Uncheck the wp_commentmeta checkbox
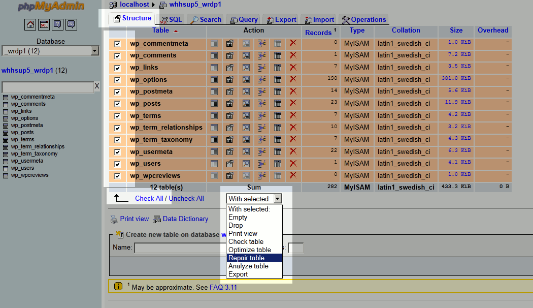 [117, 44]
